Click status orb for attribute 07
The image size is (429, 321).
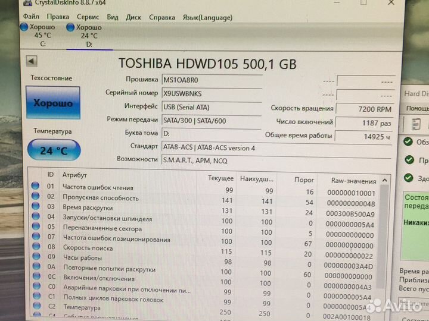36,236
